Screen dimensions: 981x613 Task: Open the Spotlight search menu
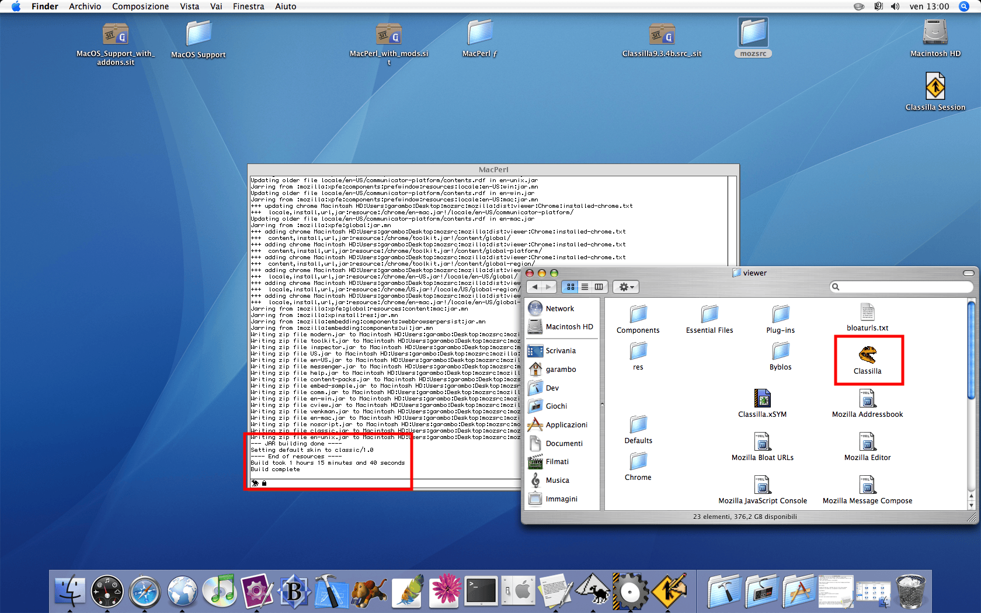click(963, 6)
